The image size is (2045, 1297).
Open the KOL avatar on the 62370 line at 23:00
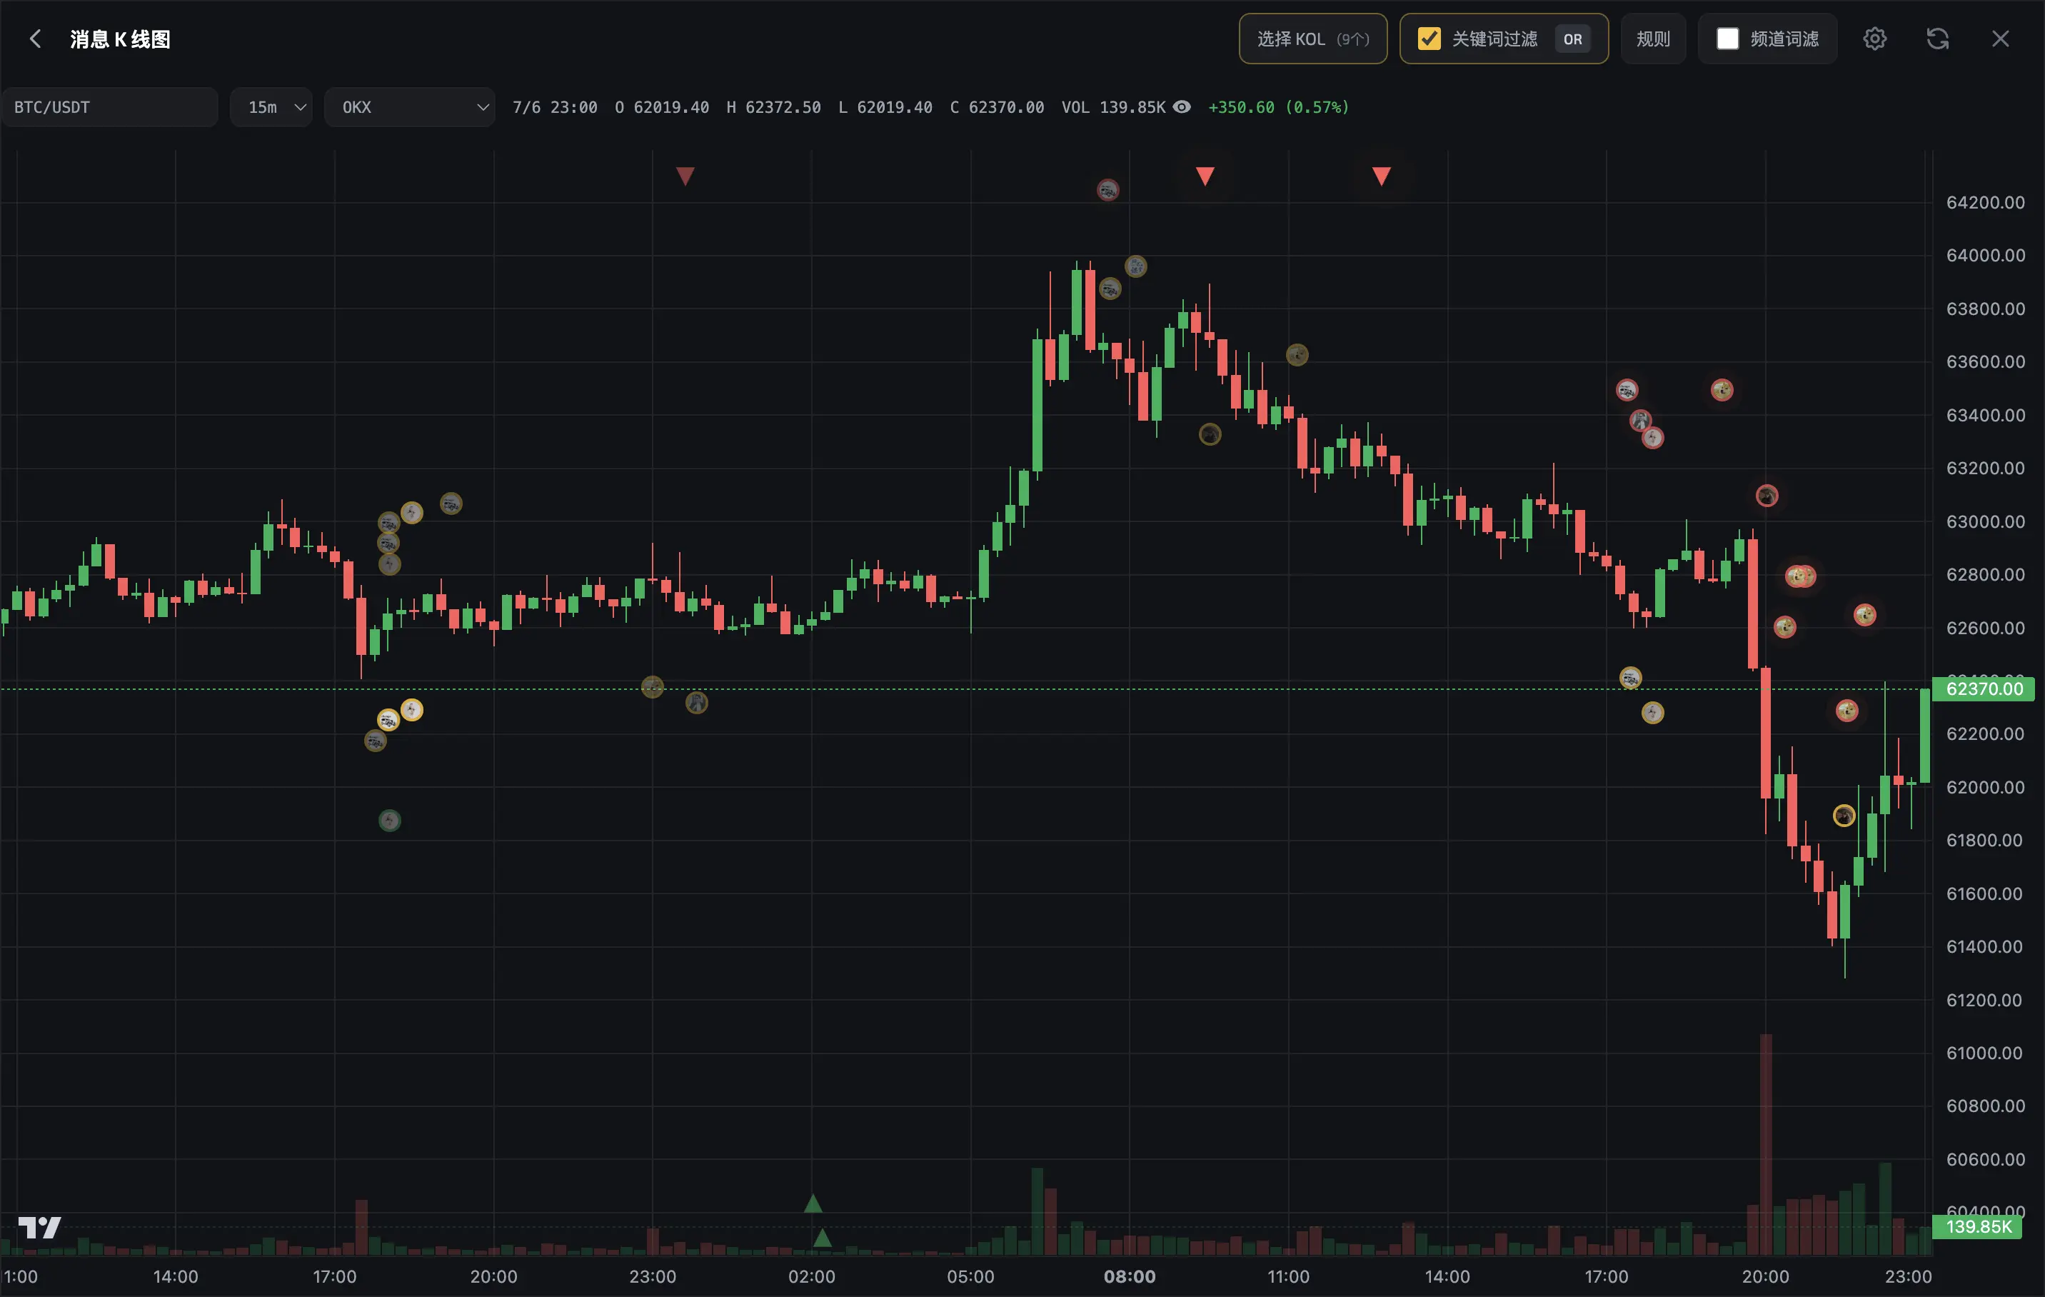(x=652, y=686)
